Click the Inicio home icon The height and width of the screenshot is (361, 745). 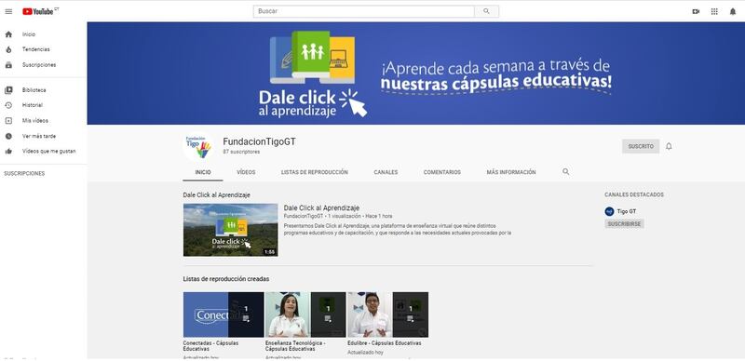[8, 34]
